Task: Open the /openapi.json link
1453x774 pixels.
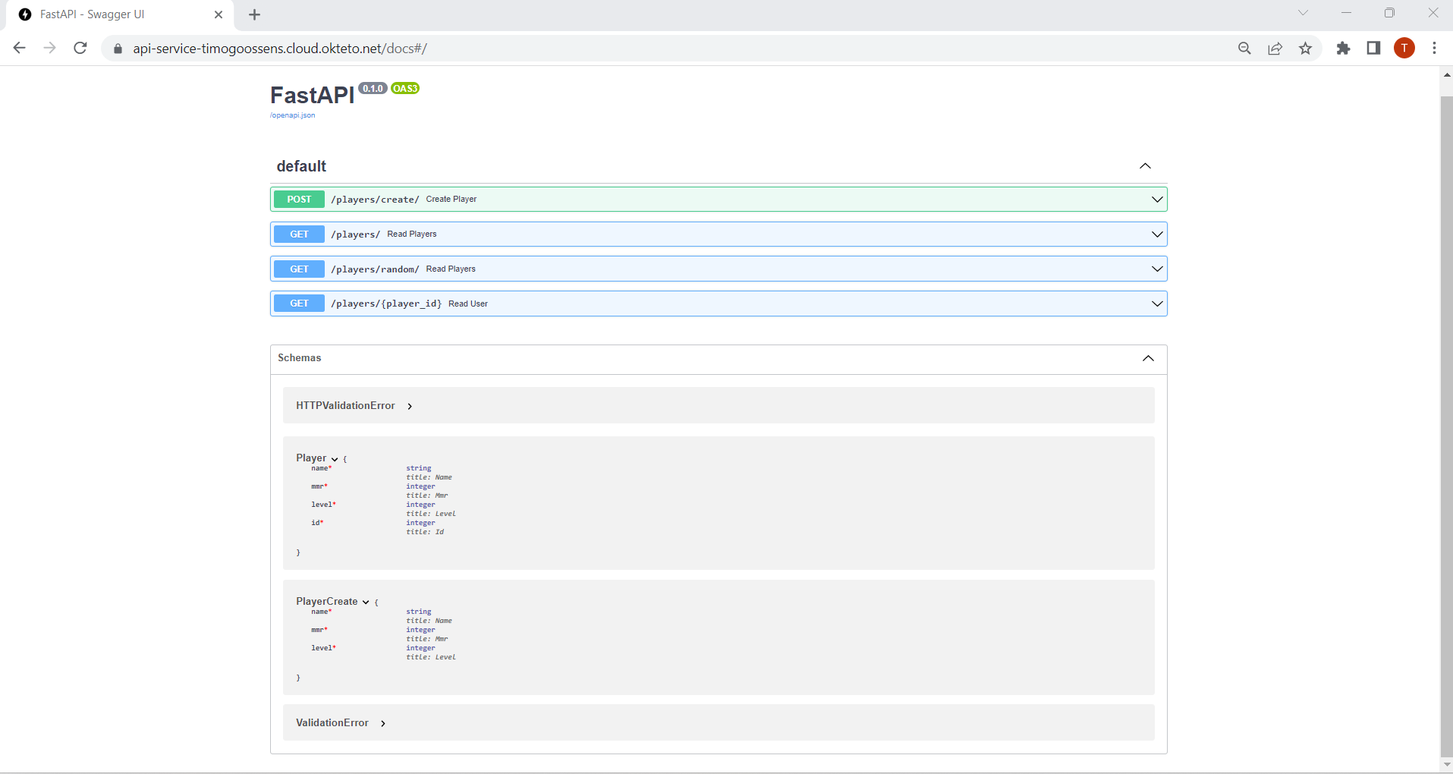Action: 293,115
